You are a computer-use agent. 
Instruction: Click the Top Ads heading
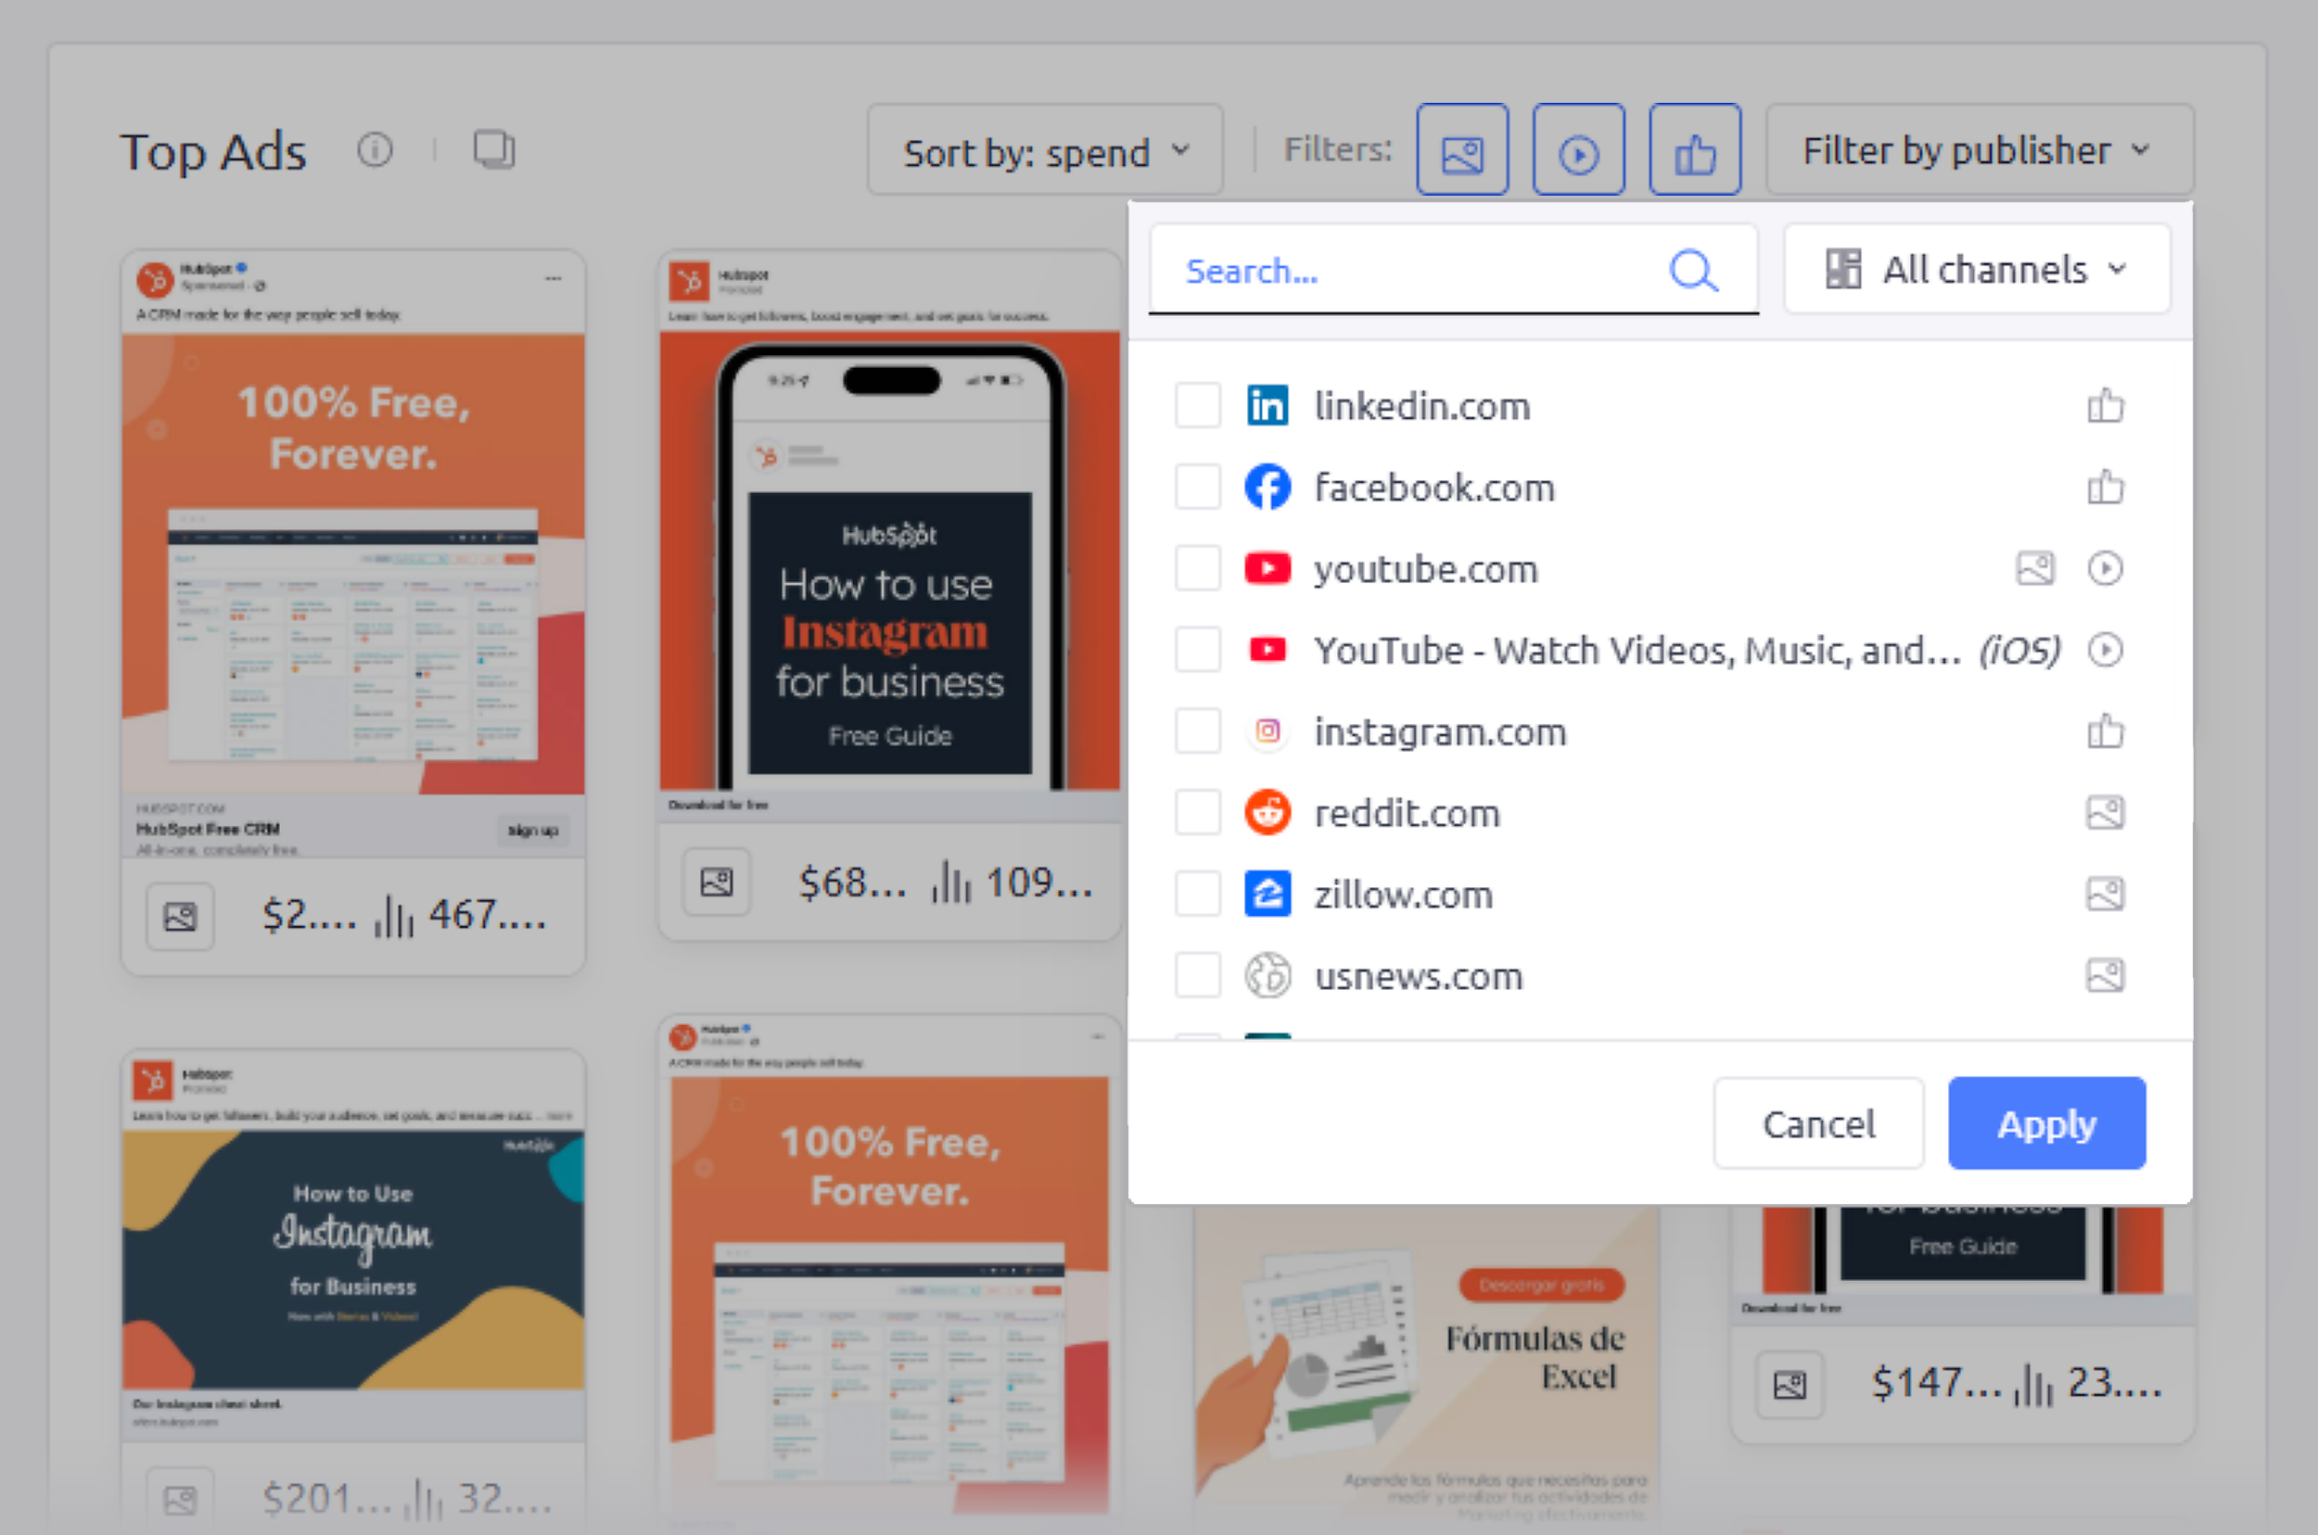pyautogui.click(x=212, y=152)
